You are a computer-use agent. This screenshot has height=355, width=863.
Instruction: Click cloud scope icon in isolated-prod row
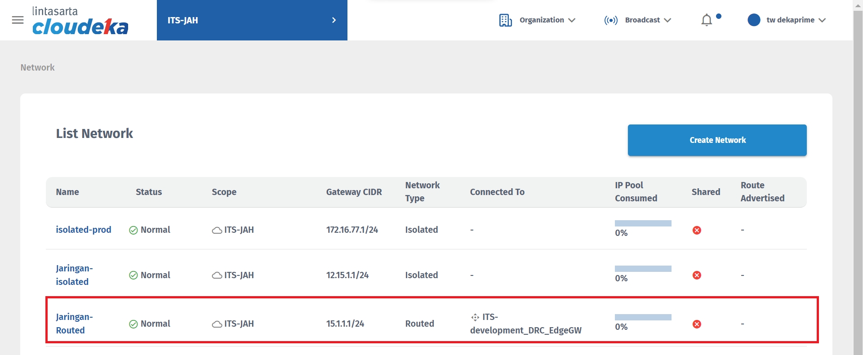click(x=217, y=230)
